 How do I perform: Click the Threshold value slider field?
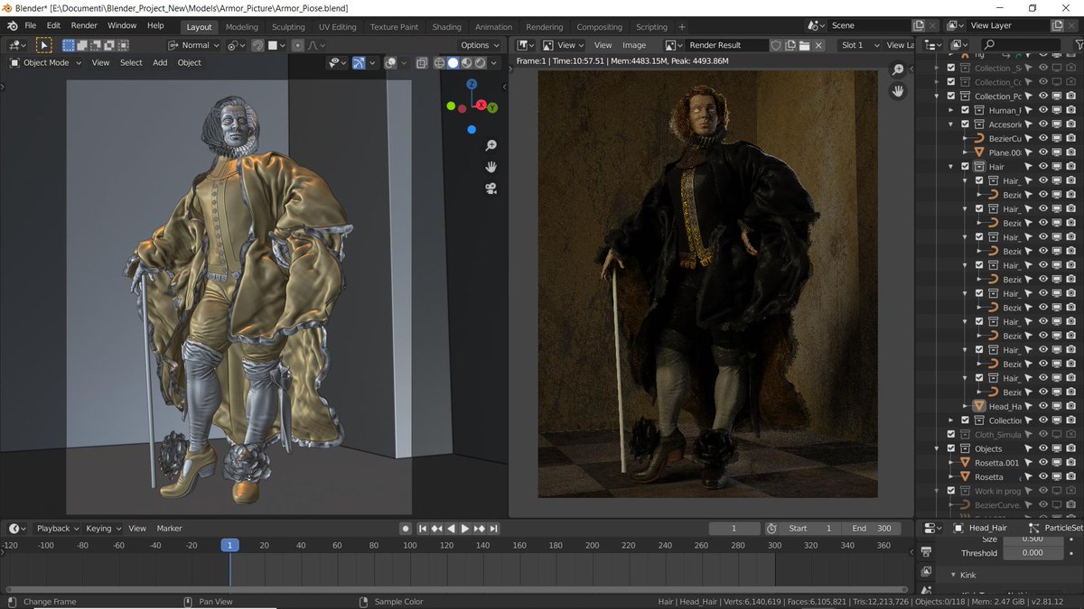pyautogui.click(x=1033, y=553)
